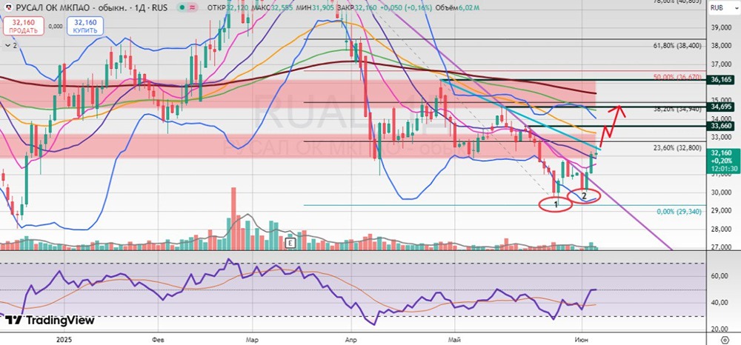
Task: Click the Объём 6,02 М volume reading
Action: click(456, 8)
